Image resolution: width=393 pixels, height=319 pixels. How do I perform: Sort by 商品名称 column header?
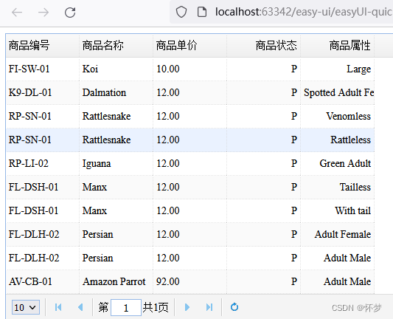tap(116, 46)
